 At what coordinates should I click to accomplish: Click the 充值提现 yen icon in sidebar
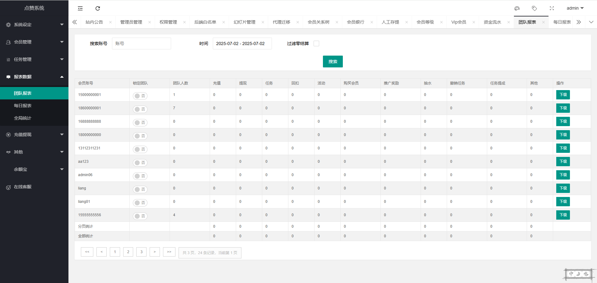8,135
